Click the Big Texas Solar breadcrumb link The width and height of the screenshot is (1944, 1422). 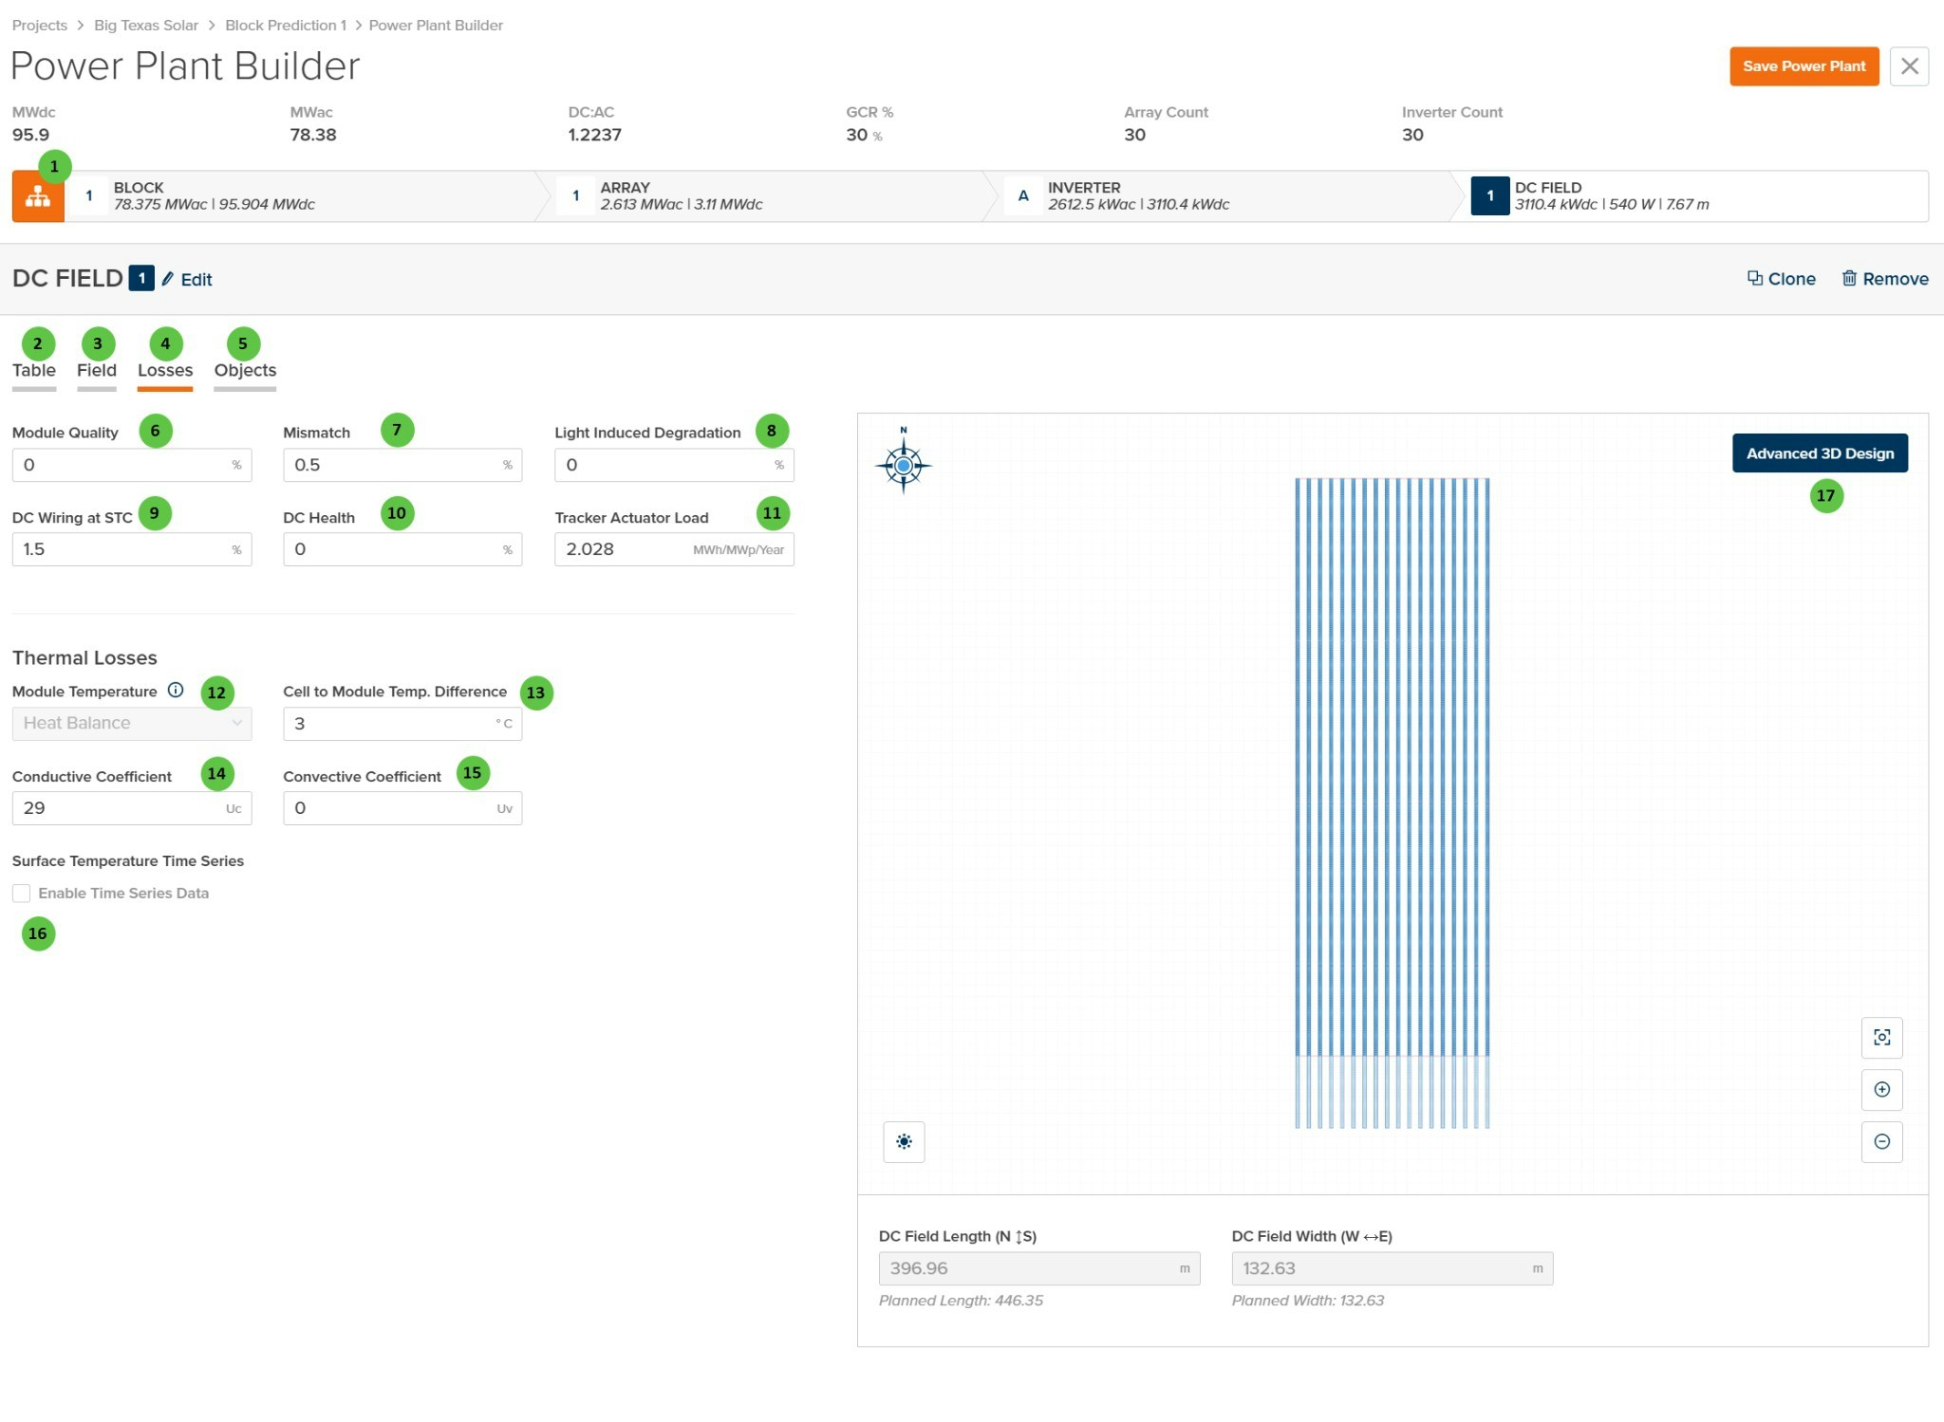click(146, 26)
